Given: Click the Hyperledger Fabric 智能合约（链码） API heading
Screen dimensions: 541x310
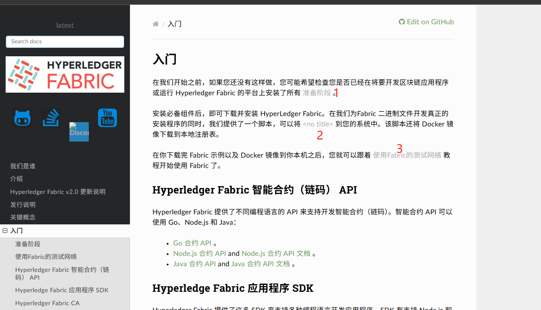Looking at the screenshot, I should coord(255,190).
